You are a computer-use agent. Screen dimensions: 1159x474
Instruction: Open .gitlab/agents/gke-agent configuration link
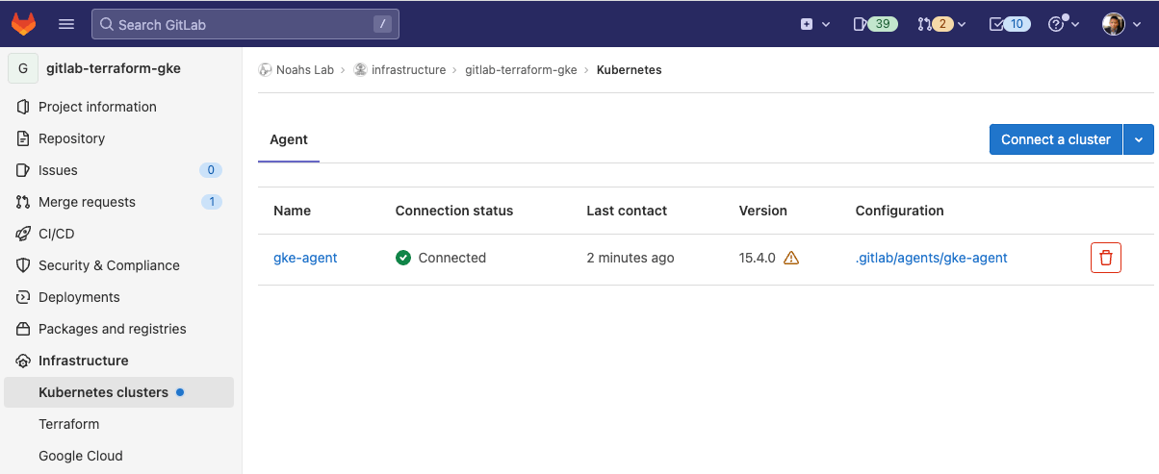[x=932, y=258]
